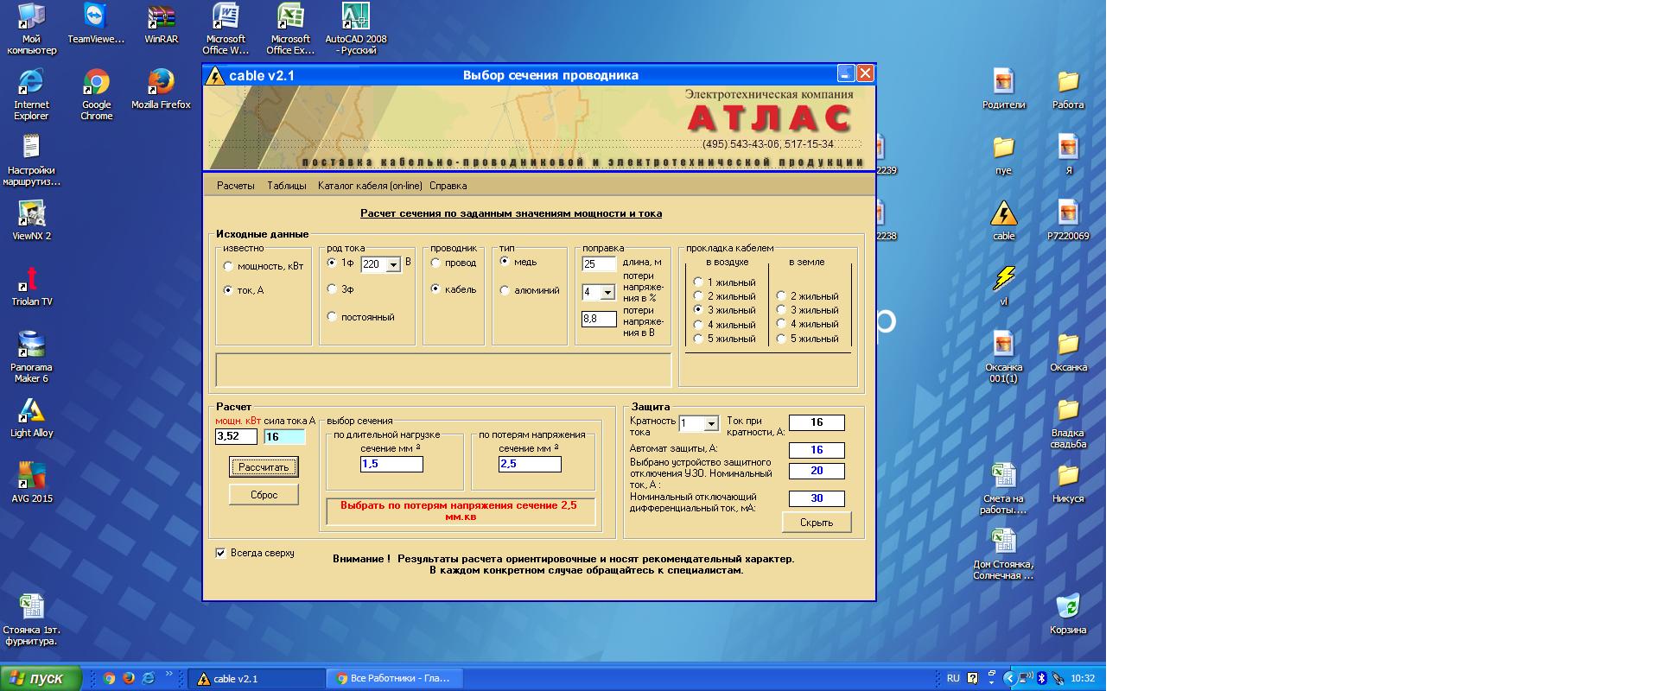Open the WinRAR desktop shortcut

point(161,23)
